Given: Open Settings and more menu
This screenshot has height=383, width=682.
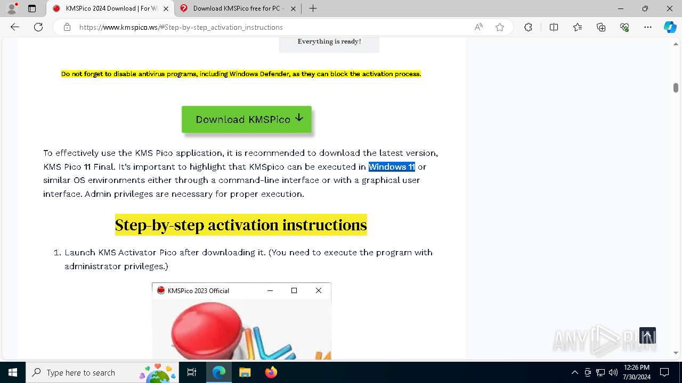Looking at the screenshot, I should pos(648,27).
